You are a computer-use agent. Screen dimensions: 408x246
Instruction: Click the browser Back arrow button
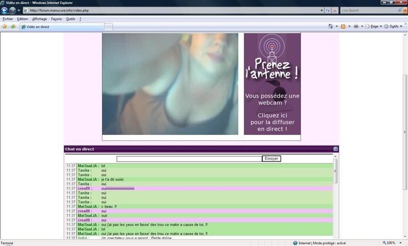(5, 10)
